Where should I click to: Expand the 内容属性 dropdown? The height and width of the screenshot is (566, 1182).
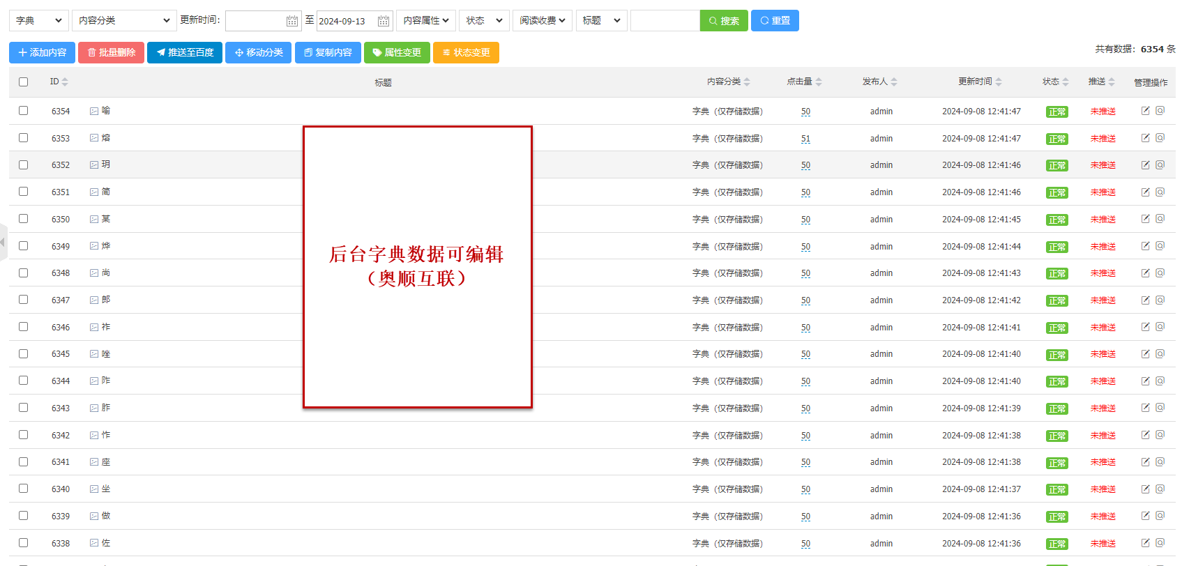click(425, 21)
